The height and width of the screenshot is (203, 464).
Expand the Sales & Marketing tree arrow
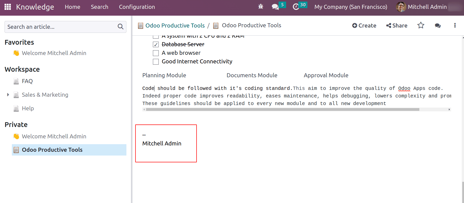(x=8, y=95)
